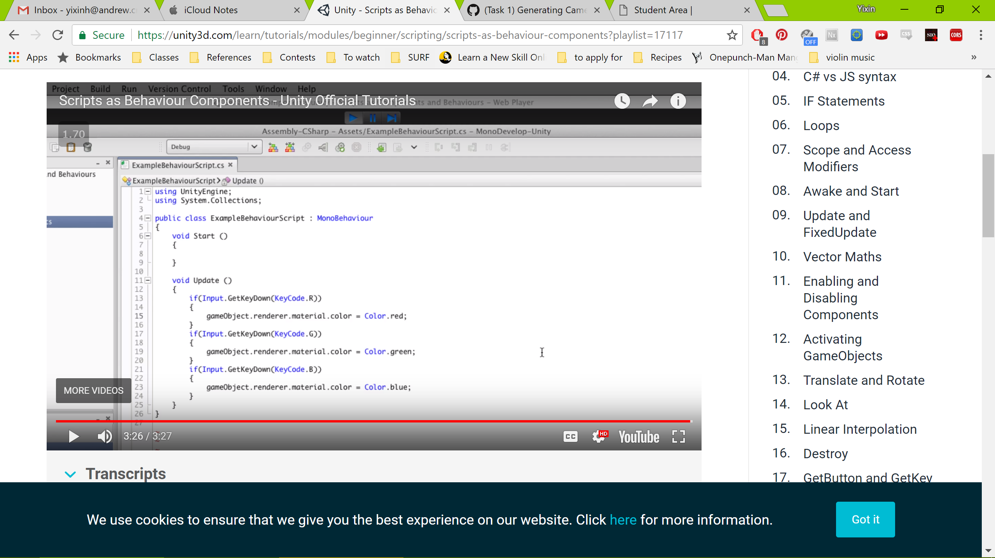Viewport: 995px width, 558px height.
Task: Open Bookmarks star folder
Action: [89, 57]
